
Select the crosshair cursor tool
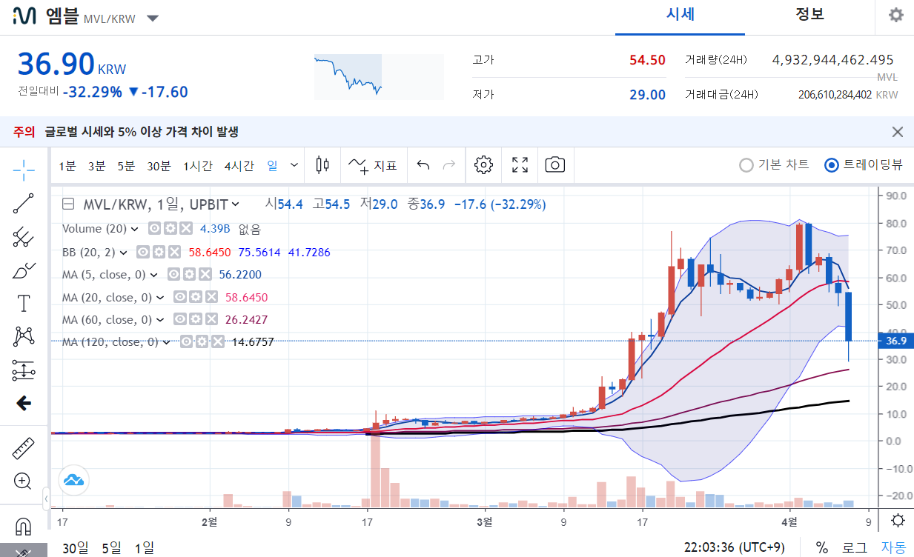(24, 170)
